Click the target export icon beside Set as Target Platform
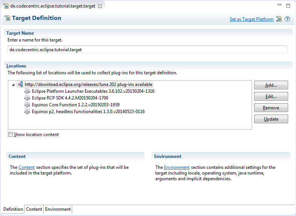 (x=279, y=19)
